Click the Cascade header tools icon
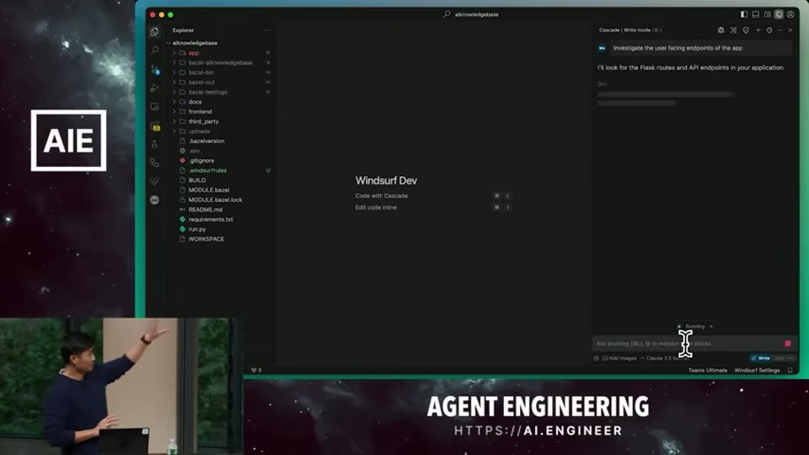Viewport: 809px width, 455px height. 733,30
